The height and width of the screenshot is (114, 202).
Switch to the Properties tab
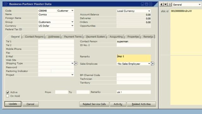click(133, 37)
